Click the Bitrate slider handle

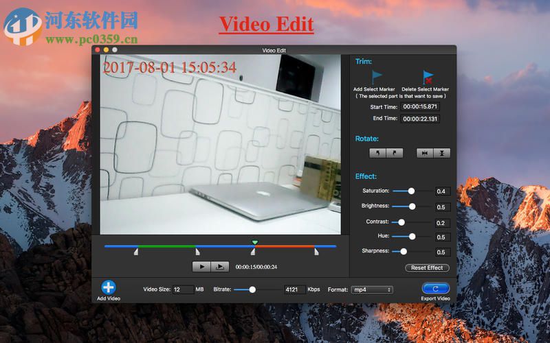(252, 289)
